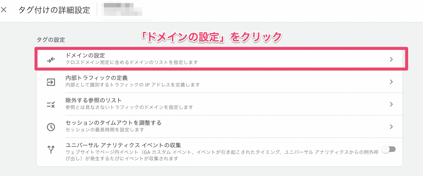Open 内部トラフィックの定義 title
Image resolution: width=423 pixels, height=176 pixels.
[92, 78]
